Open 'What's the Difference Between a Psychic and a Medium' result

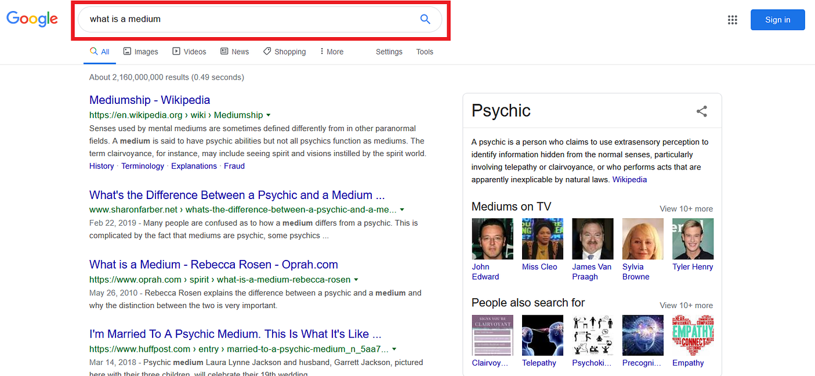237,195
